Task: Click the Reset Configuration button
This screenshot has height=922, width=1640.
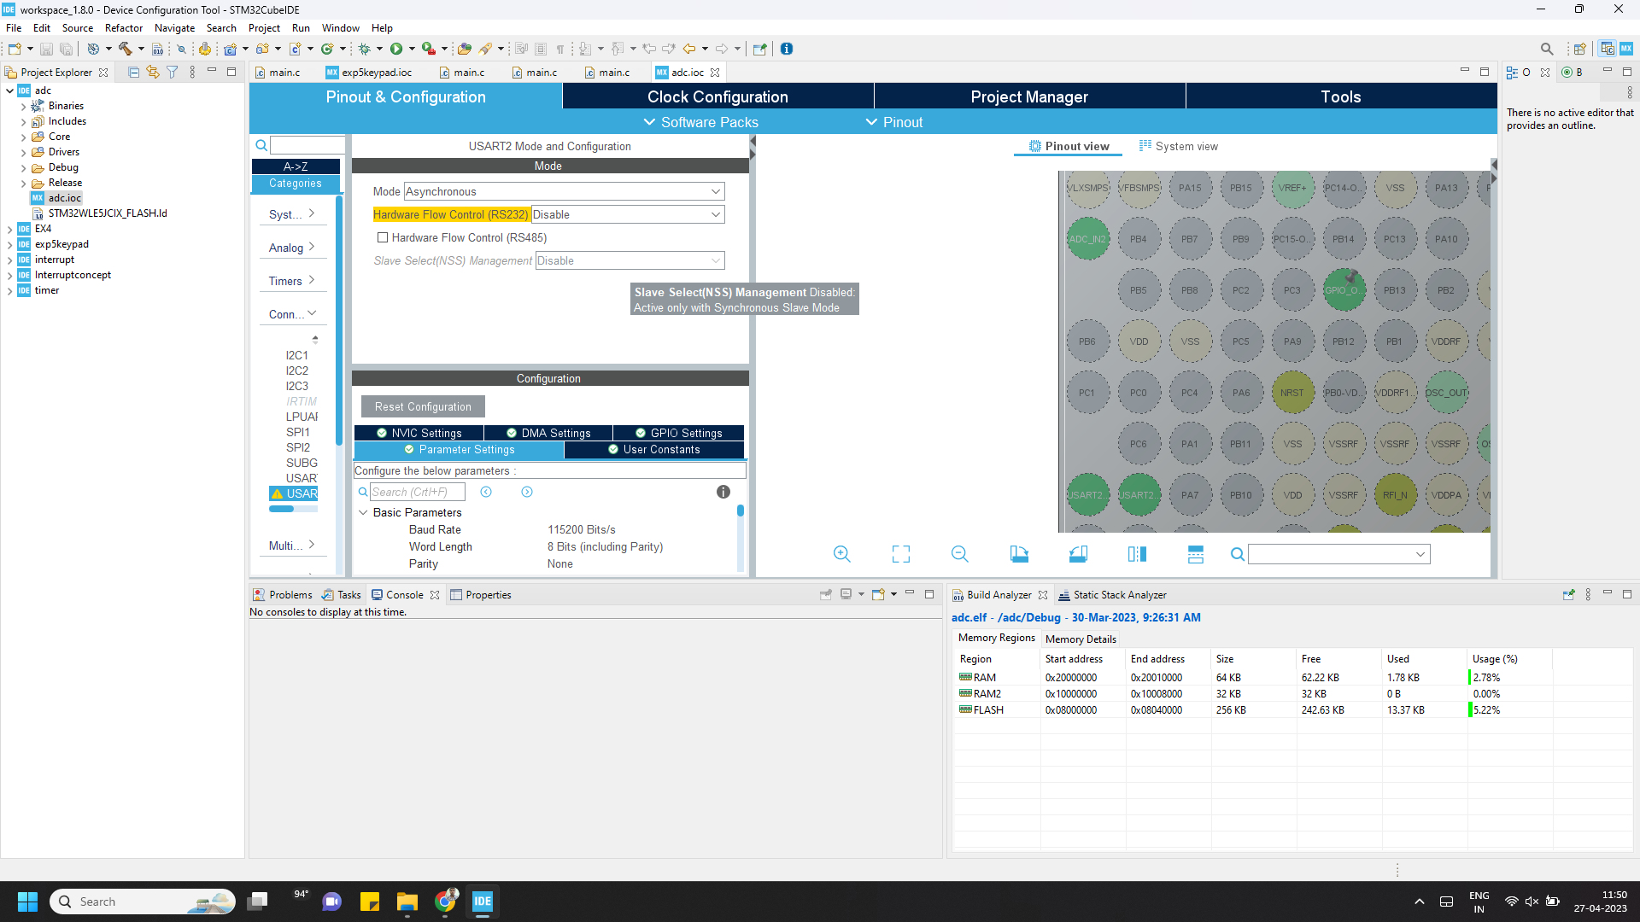Action: 422,406
